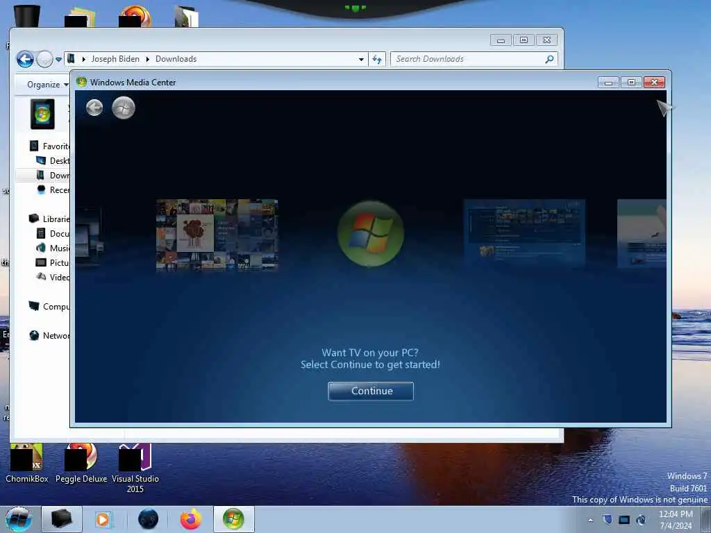Select the music album collage thumbnail
711x533 pixels.
[x=217, y=235]
